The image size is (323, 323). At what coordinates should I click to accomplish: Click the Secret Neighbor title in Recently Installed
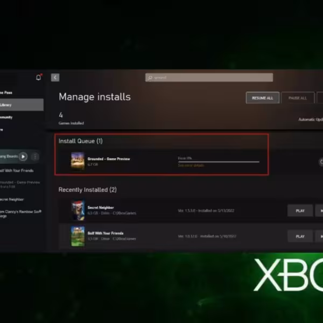101,207
